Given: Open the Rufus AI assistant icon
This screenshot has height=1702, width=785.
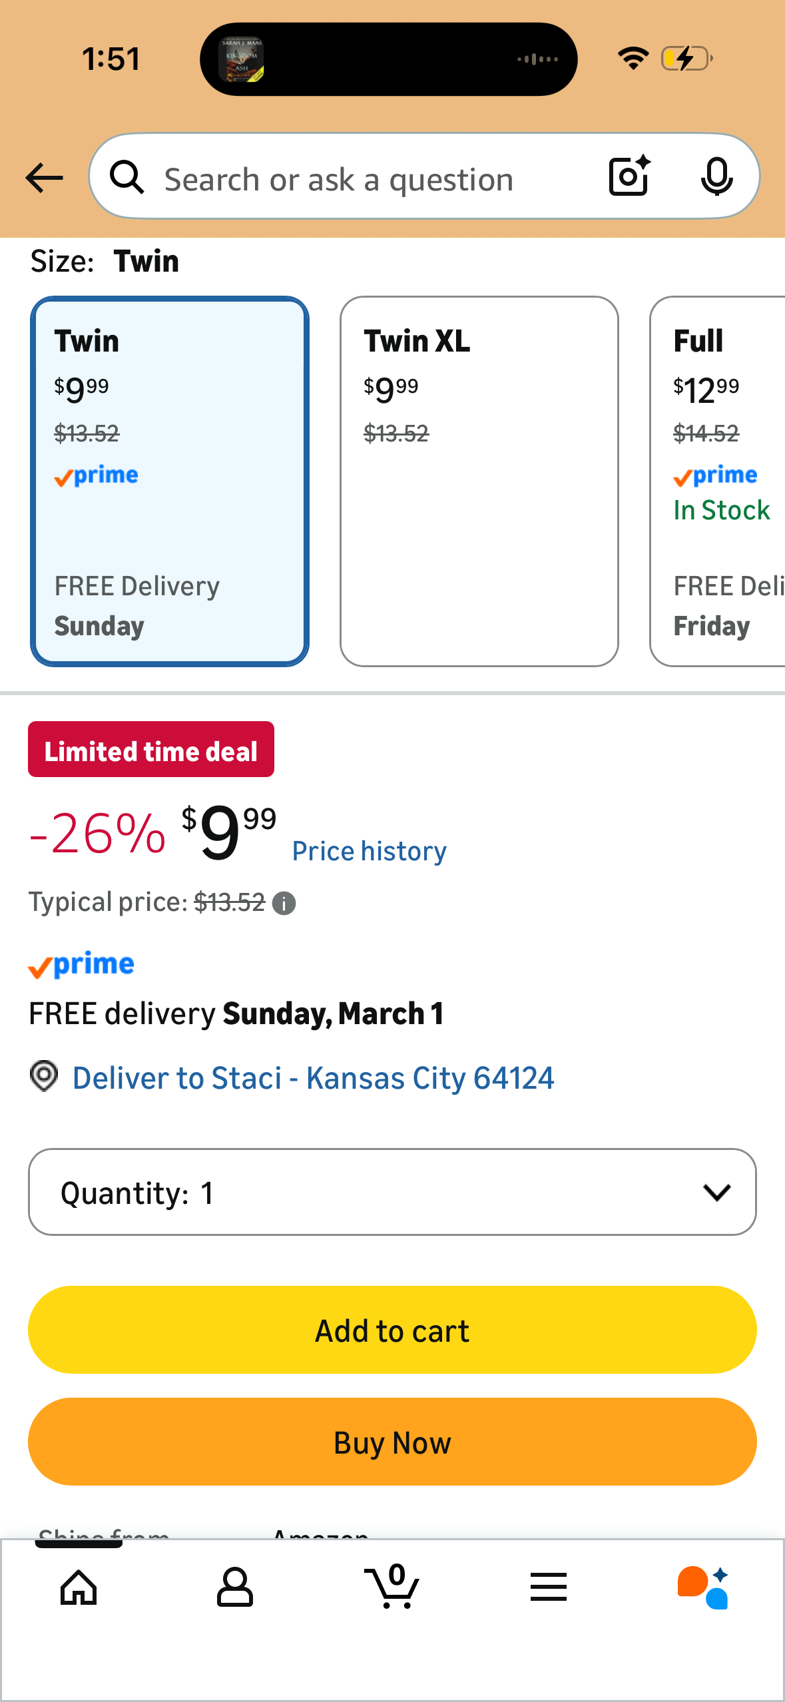Looking at the screenshot, I should point(704,1587).
